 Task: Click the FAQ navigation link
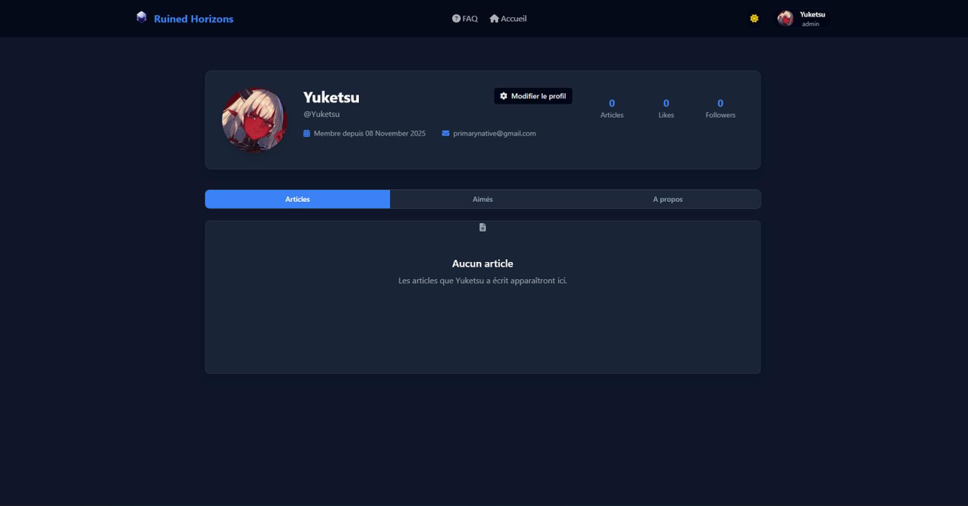(x=465, y=18)
